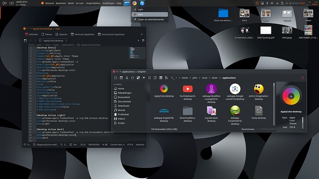Select webapp-GoogleLens6123.desktop icon

point(235,89)
